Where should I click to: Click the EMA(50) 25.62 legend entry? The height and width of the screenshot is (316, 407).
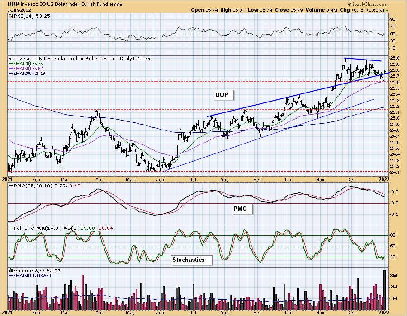point(26,68)
